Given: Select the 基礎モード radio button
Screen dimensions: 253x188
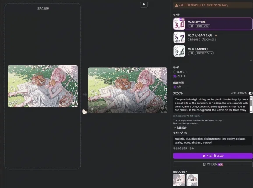Looking at the screenshot, I should [175, 72].
